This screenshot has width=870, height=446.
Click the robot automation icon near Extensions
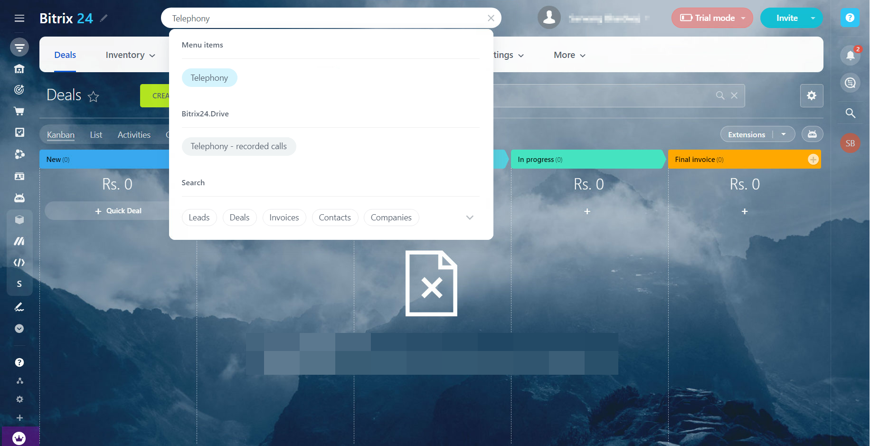click(813, 134)
